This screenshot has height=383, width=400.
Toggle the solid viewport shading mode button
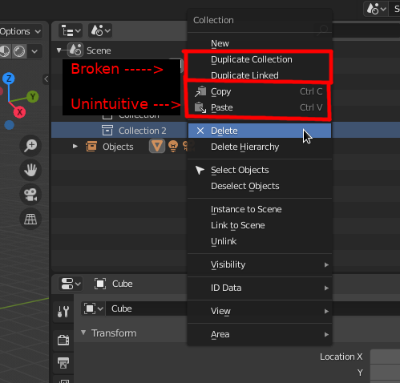19,51
